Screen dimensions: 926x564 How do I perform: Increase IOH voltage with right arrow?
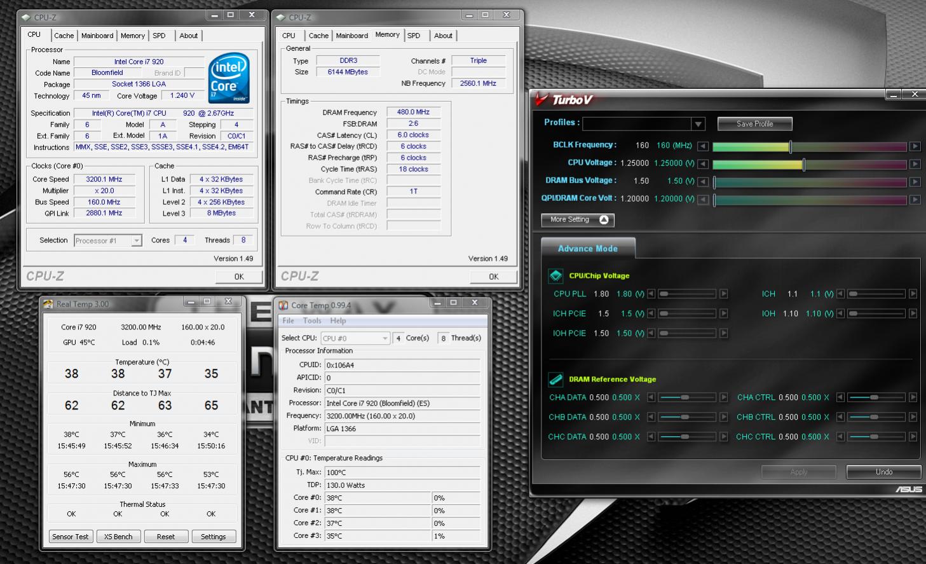point(913,313)
